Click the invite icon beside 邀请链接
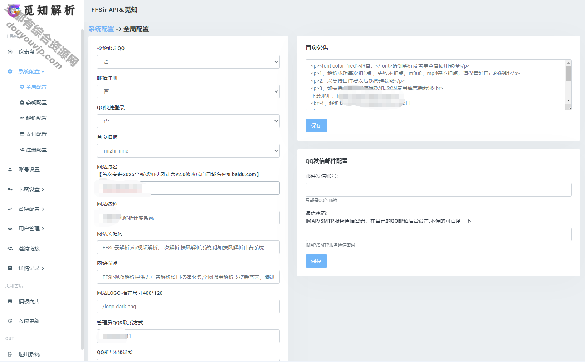 (10, 249)
